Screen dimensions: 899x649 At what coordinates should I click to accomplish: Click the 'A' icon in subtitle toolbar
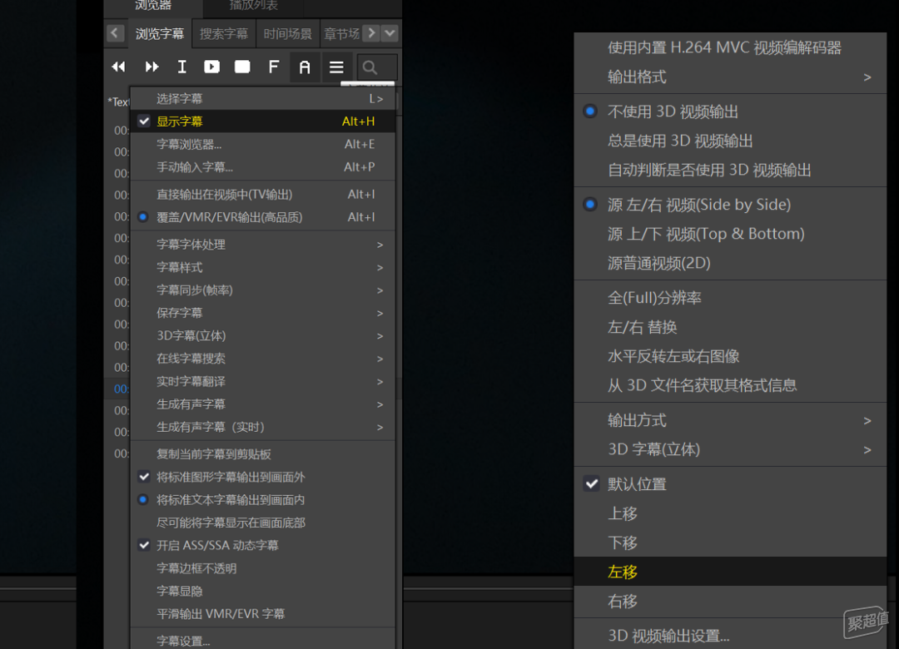coord(305,67)
